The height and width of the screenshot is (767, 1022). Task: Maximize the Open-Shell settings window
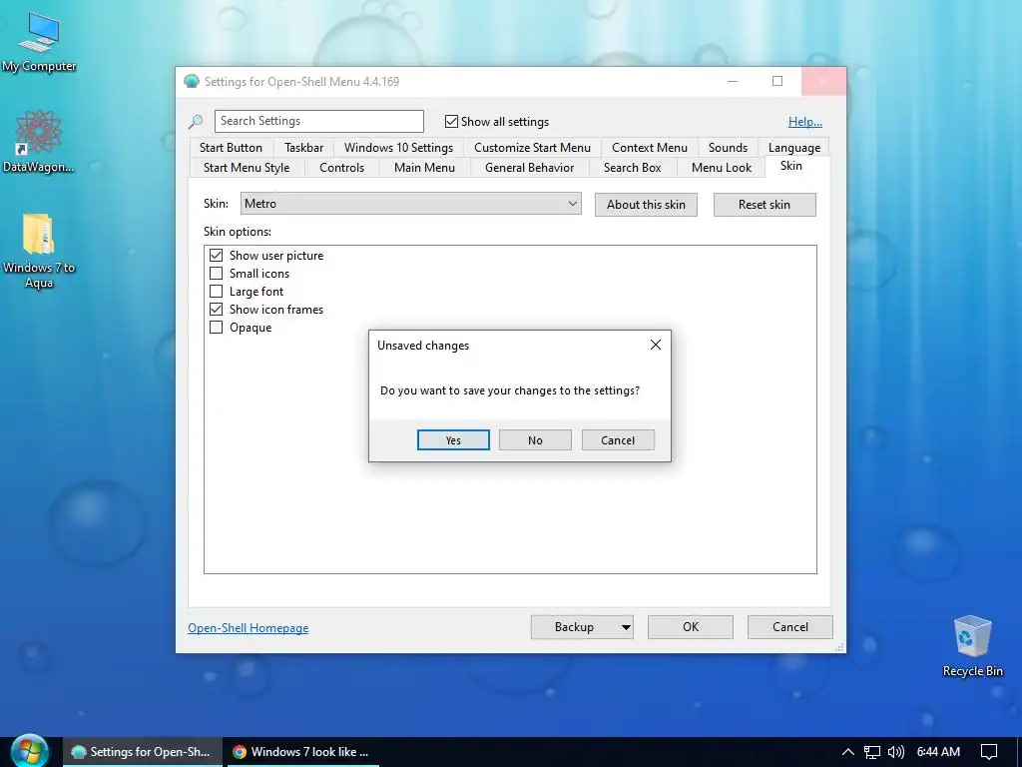(776, 82)
